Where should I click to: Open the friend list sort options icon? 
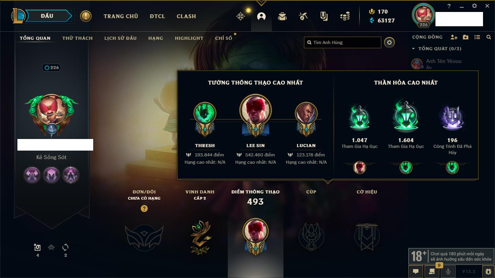click(477, 37)
